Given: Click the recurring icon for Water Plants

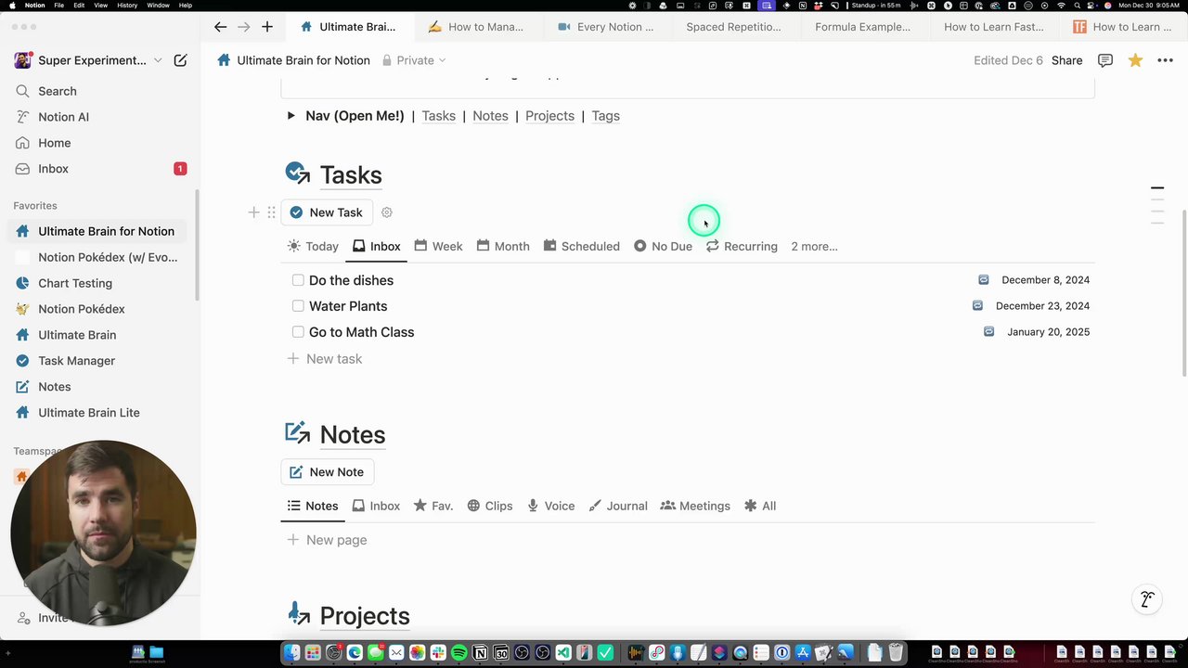Looking at the screenshot, I should [977, 305].
